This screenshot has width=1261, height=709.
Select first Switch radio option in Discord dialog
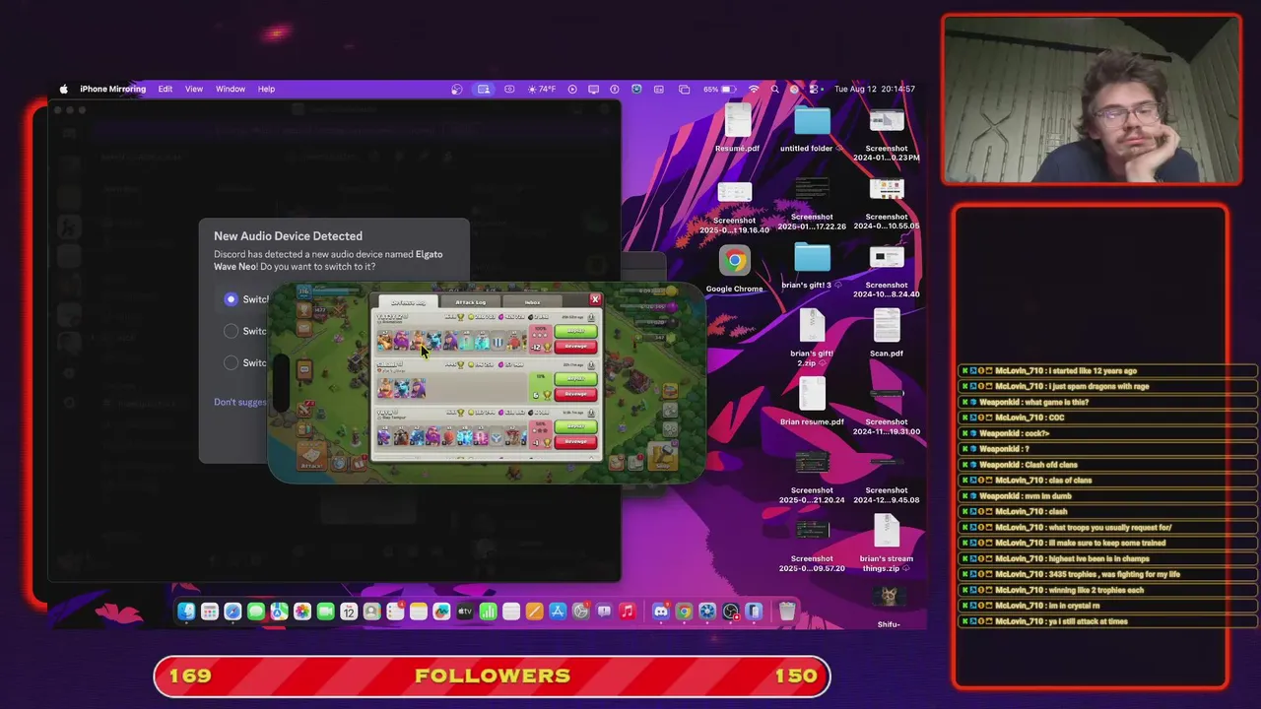pos(231,299)
